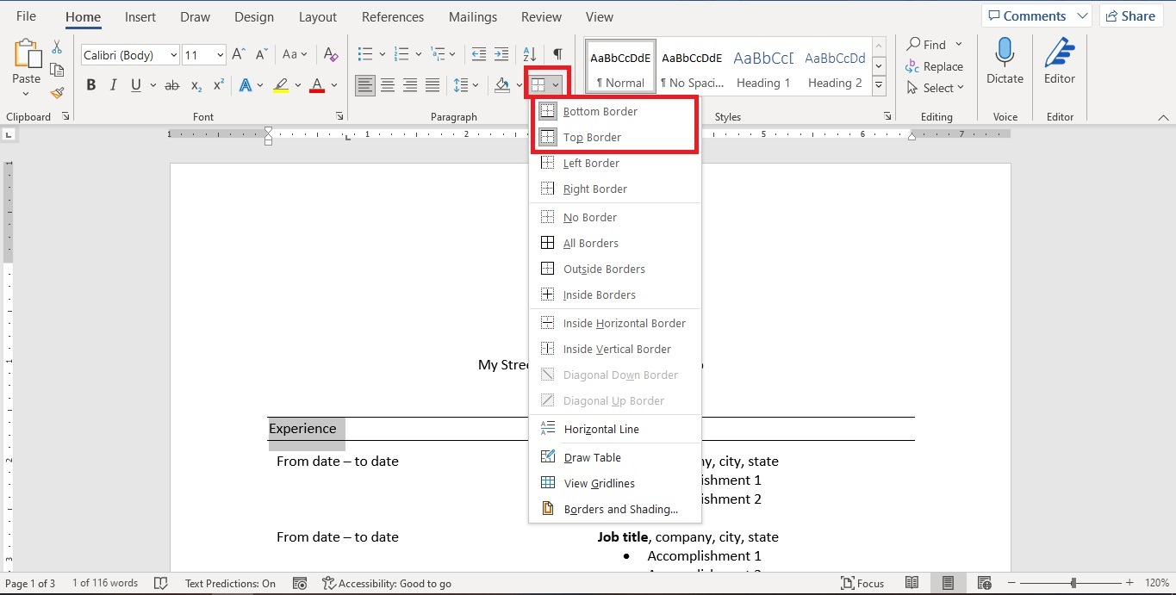Click the Cut scissors icon
Screen dimensions: 1176x595
coord(57,47)
